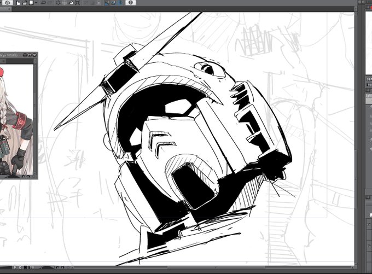Image resolution: width=372 pixels, height=274 pixels.
Task: Click the Clear Outside Selection icon
Action: pyautogui.click(x=65, y=3)
